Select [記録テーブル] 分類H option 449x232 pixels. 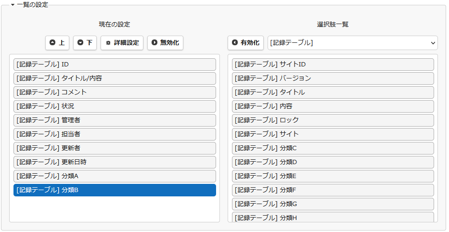(x=333, y=217)
